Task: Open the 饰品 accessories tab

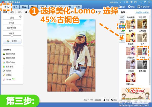Action: click(x=24, y=7)
